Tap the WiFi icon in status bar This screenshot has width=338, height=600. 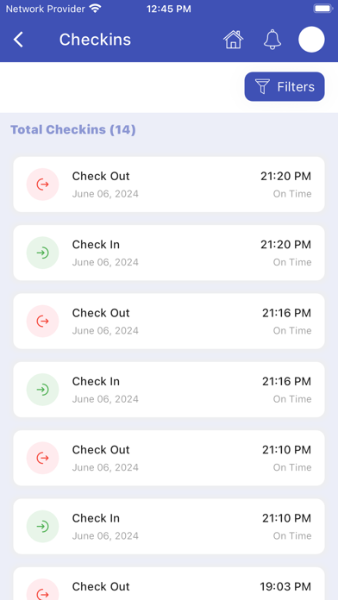click(95, 9)
